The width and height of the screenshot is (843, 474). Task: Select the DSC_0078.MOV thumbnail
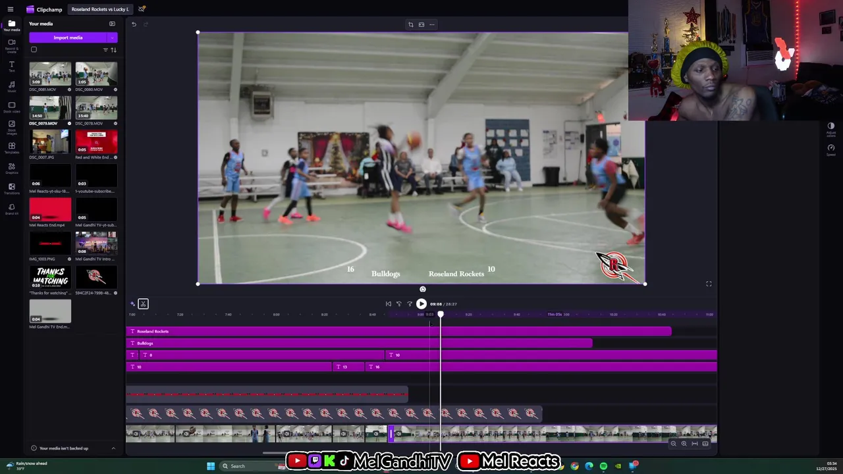point(96,108)
